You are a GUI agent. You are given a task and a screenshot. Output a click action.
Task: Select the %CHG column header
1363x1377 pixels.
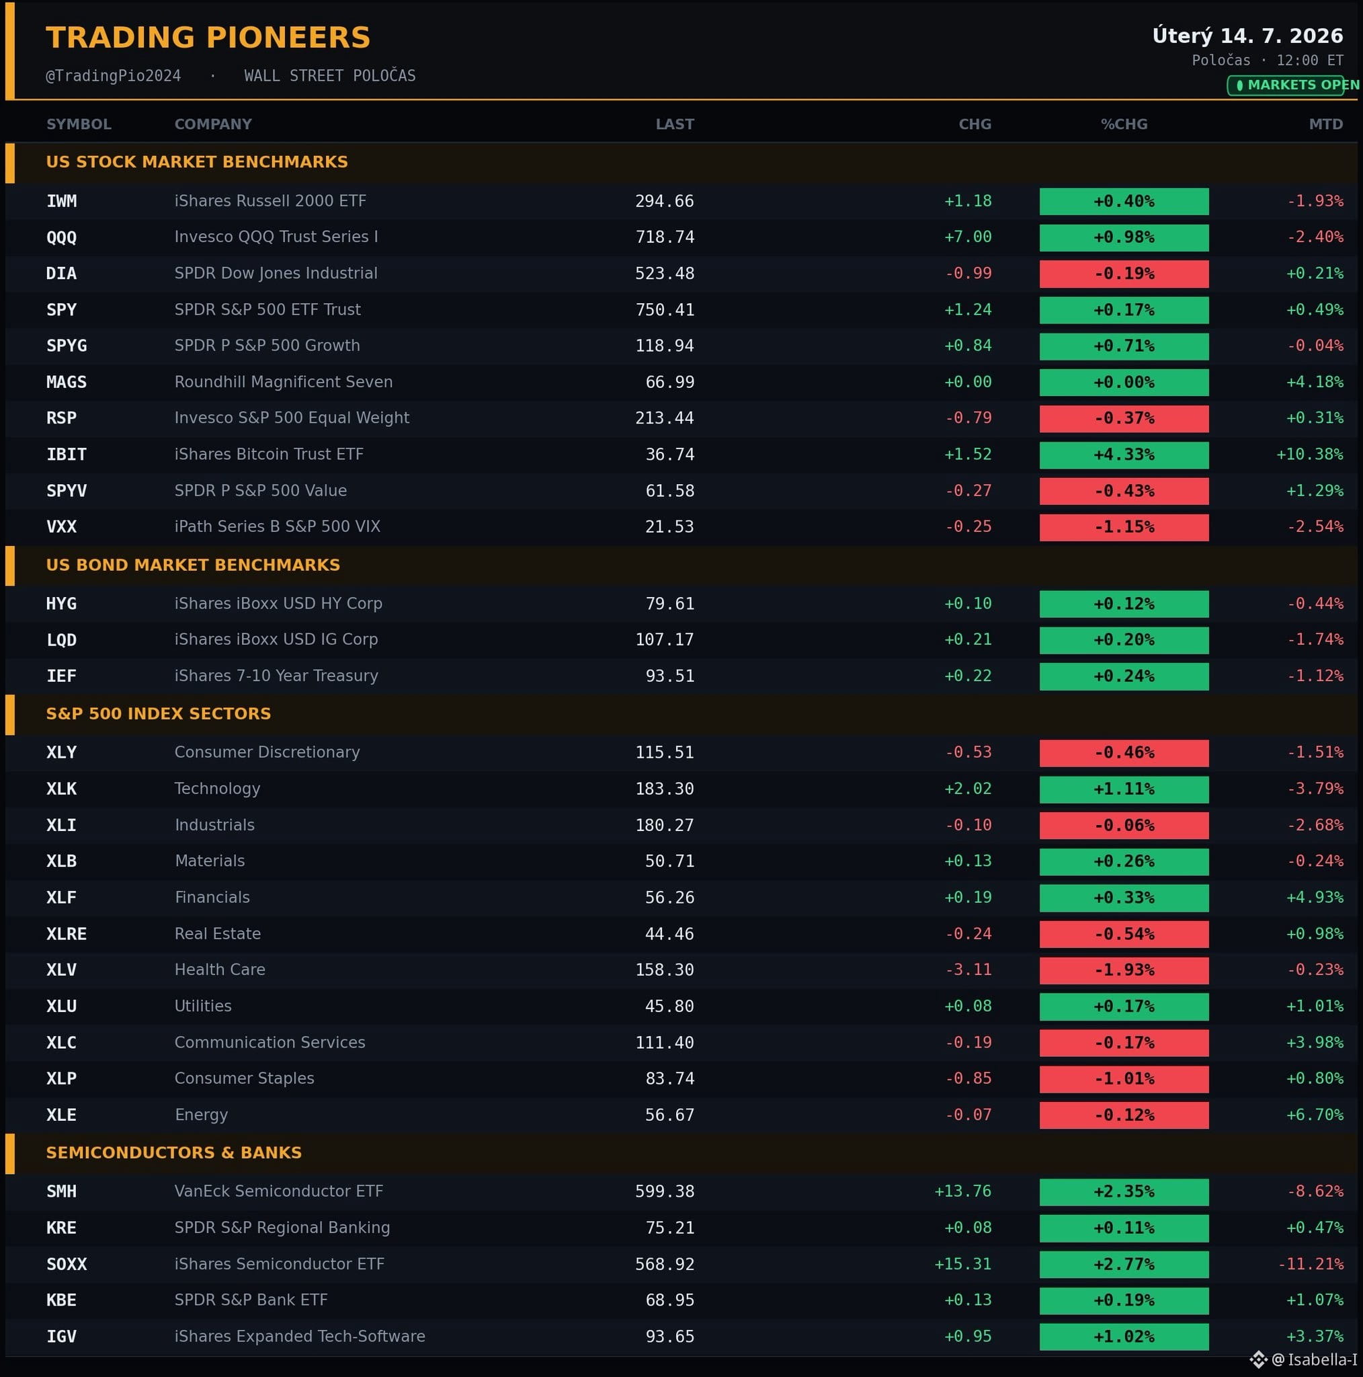1124,124
